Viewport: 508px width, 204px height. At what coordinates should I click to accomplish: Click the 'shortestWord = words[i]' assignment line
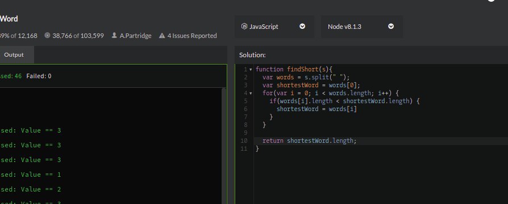tap(317, 109)
